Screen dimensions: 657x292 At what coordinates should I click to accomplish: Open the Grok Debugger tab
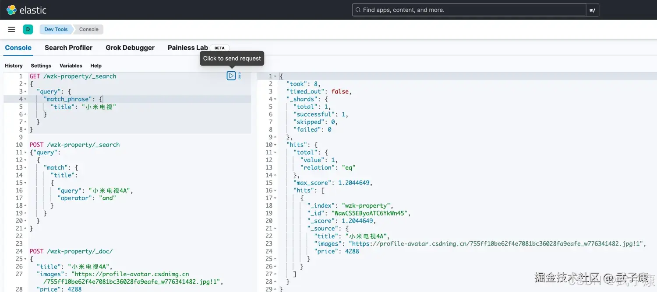[x=130, y=48]
